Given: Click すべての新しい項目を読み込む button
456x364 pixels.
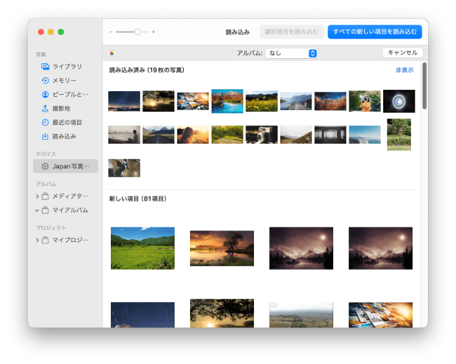Looking at the screenshot, I should 374,32.
